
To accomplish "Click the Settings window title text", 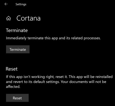I will 21,4.
